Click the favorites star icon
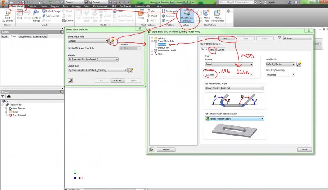 coord(261,2)
